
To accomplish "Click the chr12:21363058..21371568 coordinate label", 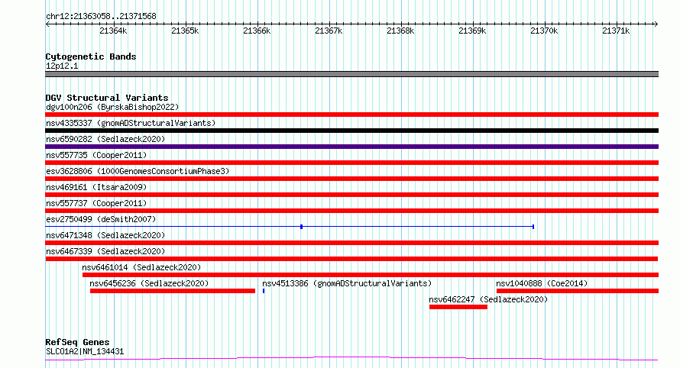I will point(101,17).
